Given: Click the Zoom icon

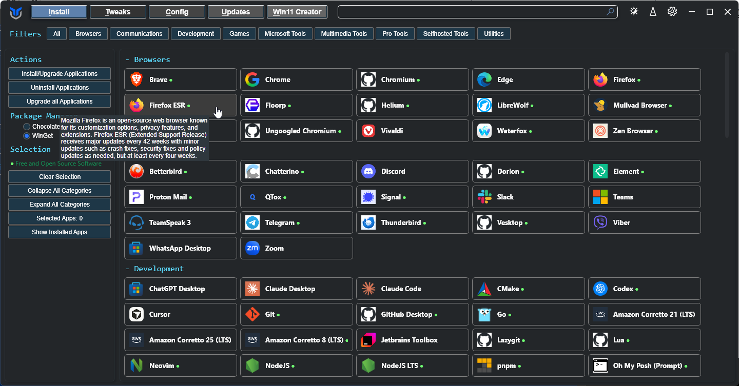Looking at the screenshot, I should tap(252, 248).
